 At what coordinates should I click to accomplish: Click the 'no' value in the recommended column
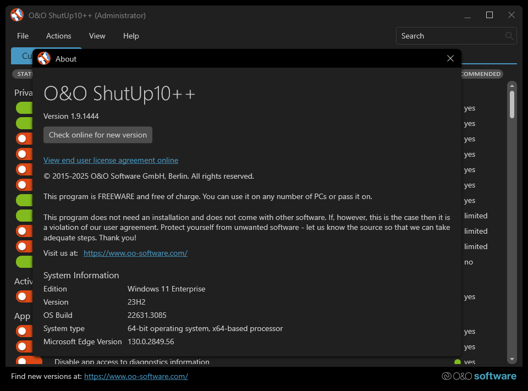469,262
